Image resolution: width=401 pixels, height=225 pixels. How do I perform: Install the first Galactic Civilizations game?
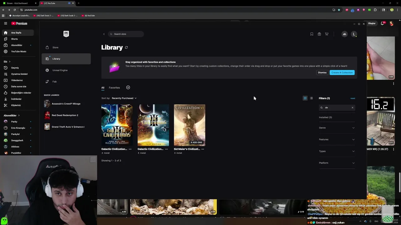pyautogui.click(x=106, y=153)
